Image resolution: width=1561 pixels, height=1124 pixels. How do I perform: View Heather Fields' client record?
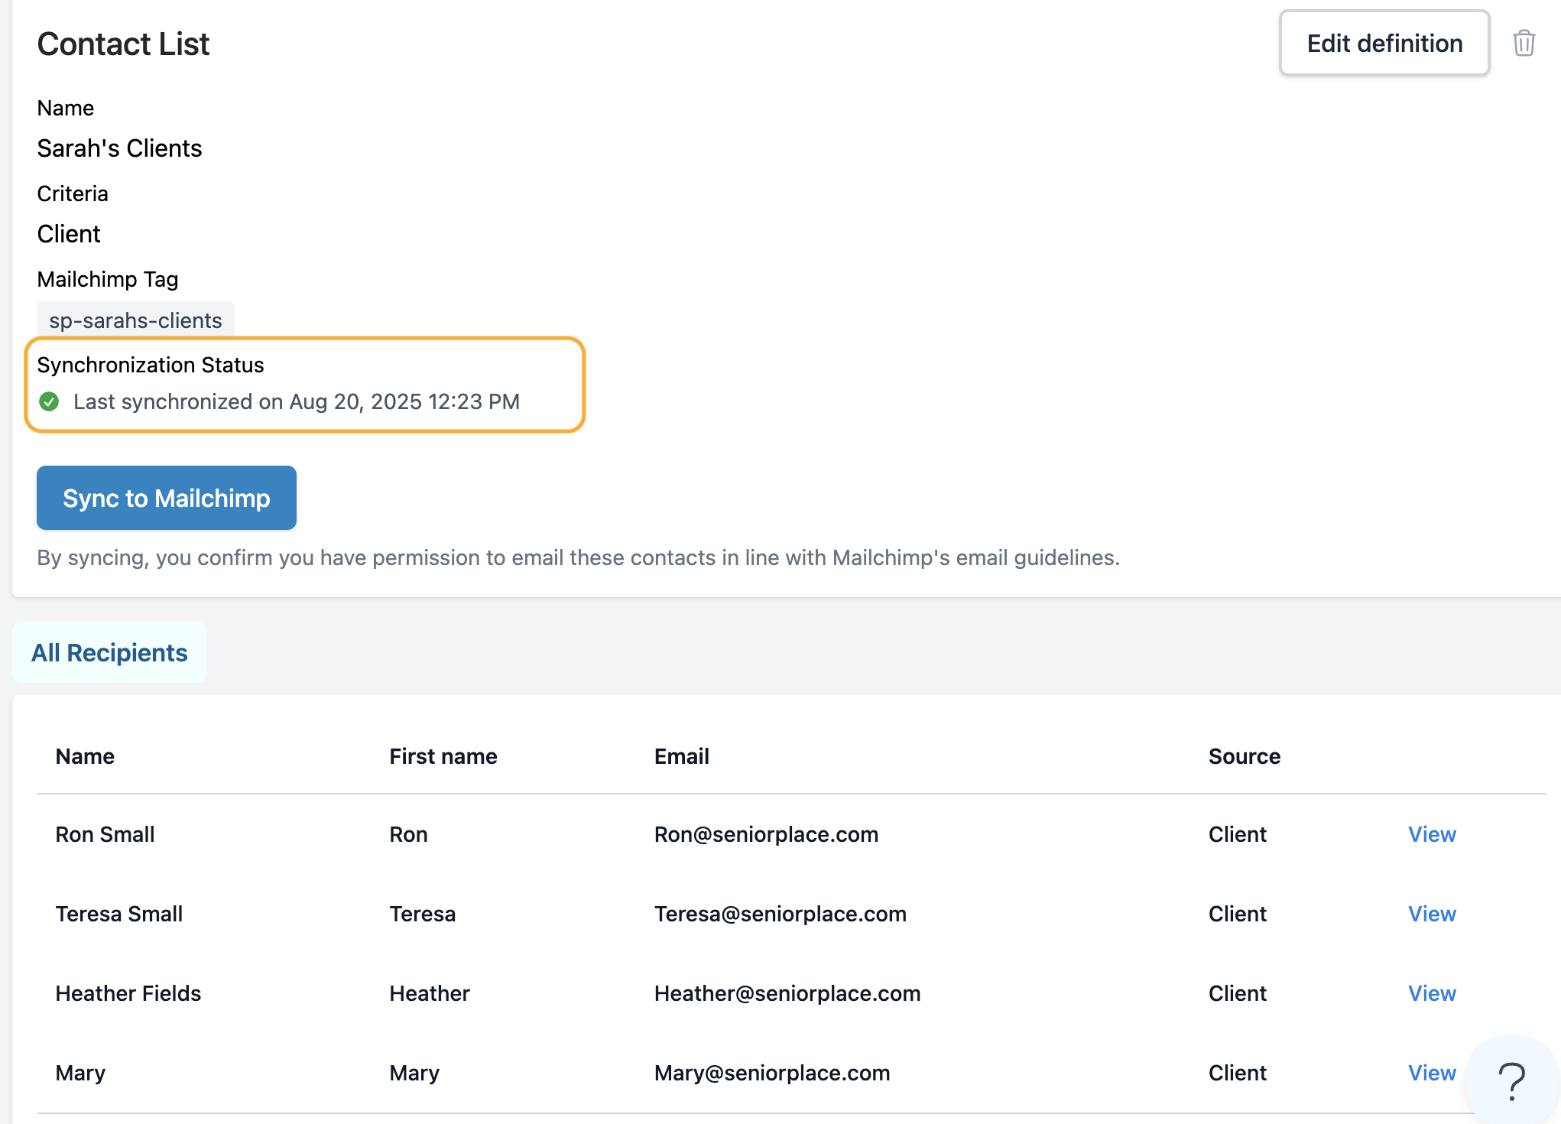[1432, 993]
